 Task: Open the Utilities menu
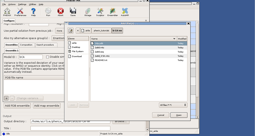[32, 4]
